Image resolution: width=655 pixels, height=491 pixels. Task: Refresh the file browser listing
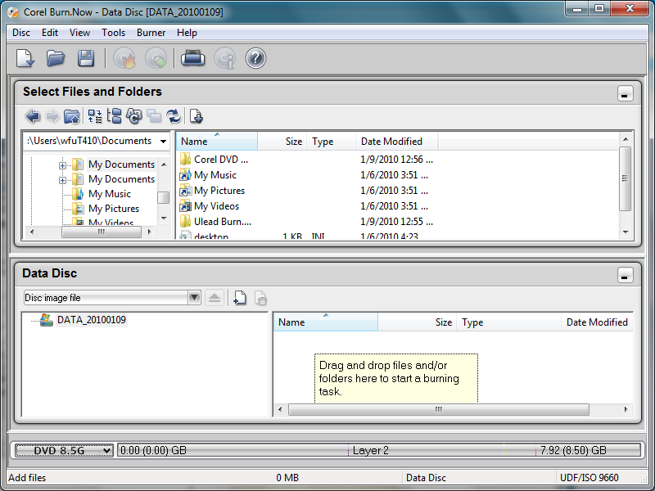tap(174, 116)
